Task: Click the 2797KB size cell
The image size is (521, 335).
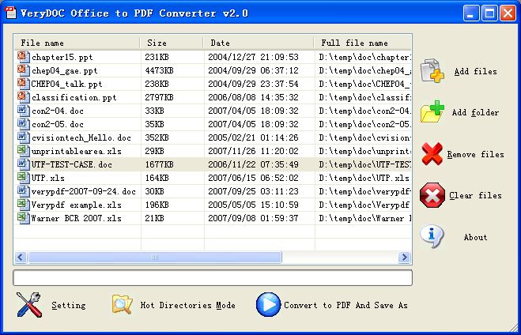Action: pos(159,98)
